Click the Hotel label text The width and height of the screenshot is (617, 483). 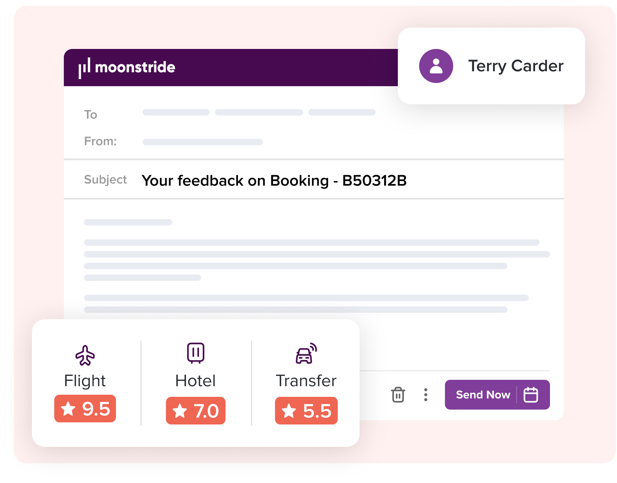(196, 381)
